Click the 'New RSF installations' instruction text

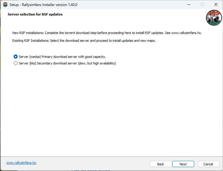pyautogui.click(x=89, y=33)
